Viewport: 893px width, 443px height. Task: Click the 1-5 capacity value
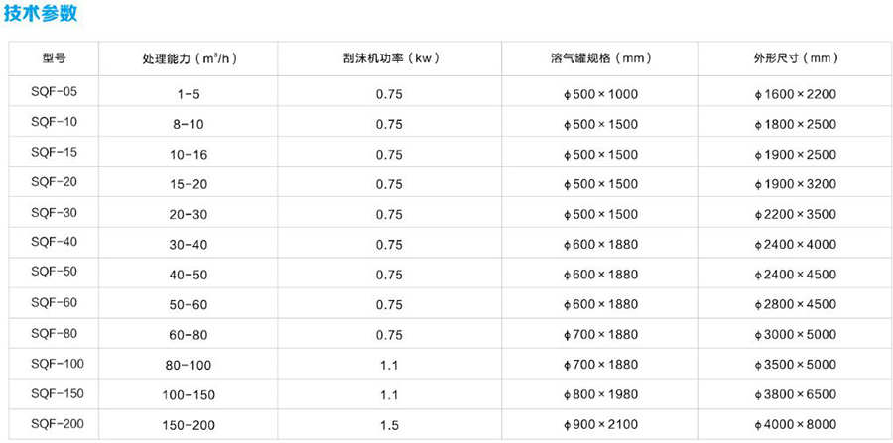coord(188,95)
